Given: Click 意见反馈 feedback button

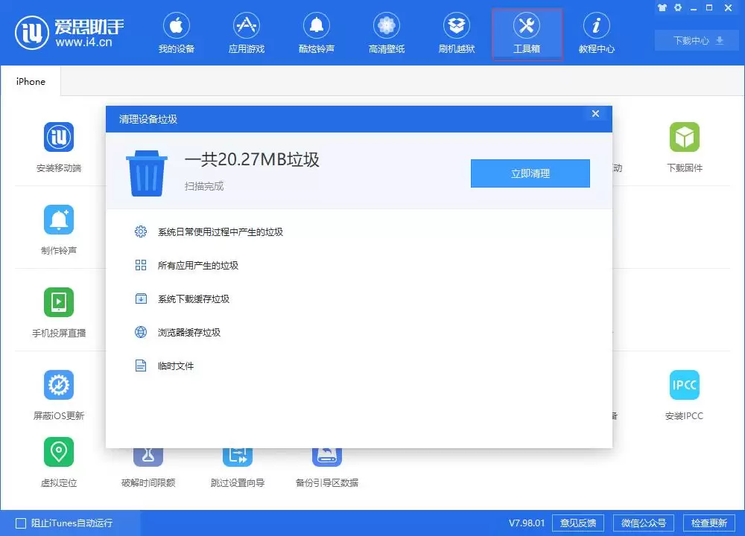Looking at the screenshot, I should point(578,523).
